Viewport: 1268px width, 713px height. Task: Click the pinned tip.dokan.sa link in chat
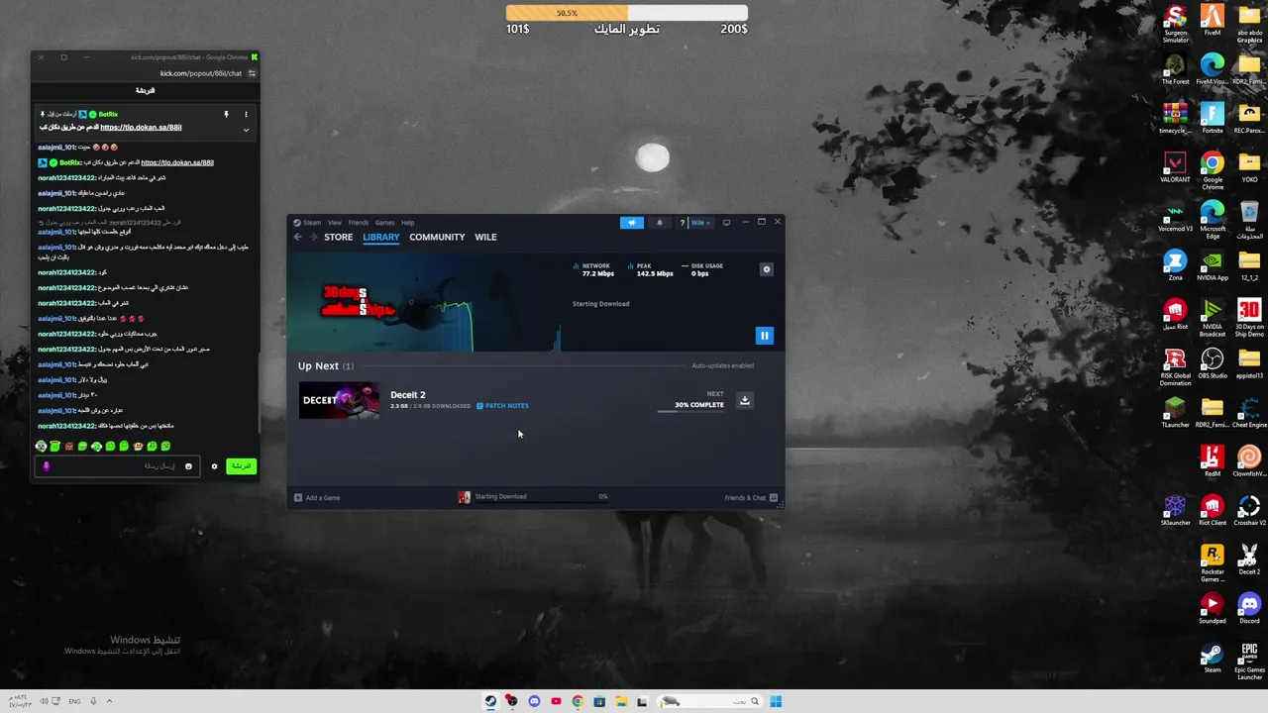coord(141,128)
